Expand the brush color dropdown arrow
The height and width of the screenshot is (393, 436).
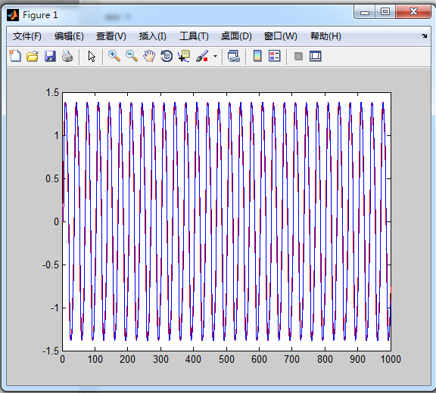(x=215, y=57)
